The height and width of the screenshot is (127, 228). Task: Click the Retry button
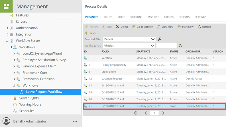pos(90,33)
